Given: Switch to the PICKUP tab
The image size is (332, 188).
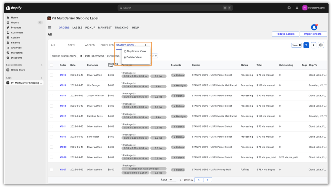Looking at the screenshot, I should 90,28.
